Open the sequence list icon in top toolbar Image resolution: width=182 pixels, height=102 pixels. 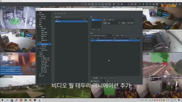(x=114, y=4)
